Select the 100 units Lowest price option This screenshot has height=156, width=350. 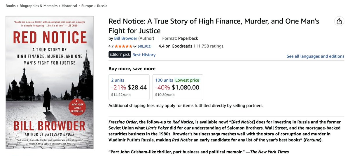tap(178, 87)
